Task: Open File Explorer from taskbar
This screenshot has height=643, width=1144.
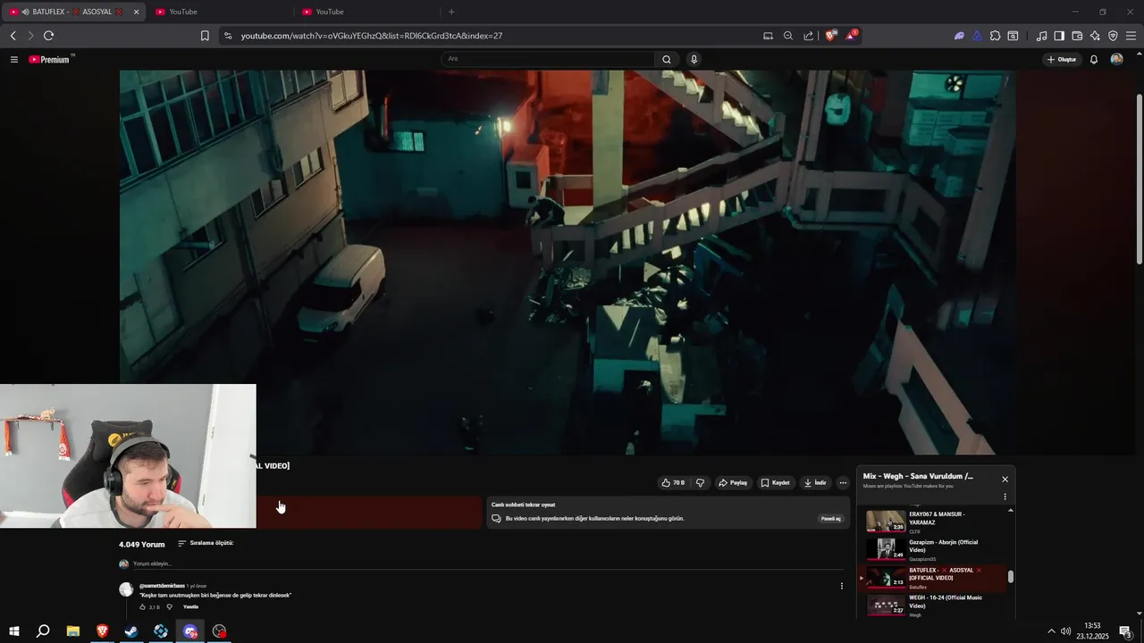Action: 72,631
